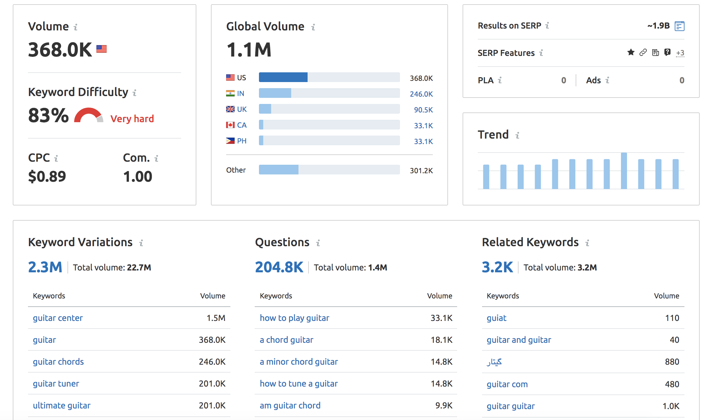Image resolution: width=710 pixels, height=420 pixels.
Task: Open the Persian script related keyword link
Action: pyautogui.click(x=494, y=362)
